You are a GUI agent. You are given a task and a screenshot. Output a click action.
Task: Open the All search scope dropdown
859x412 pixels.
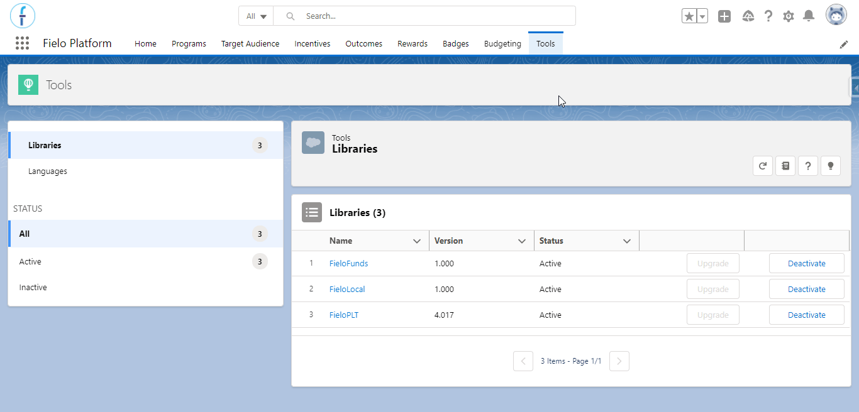[256, 16]
